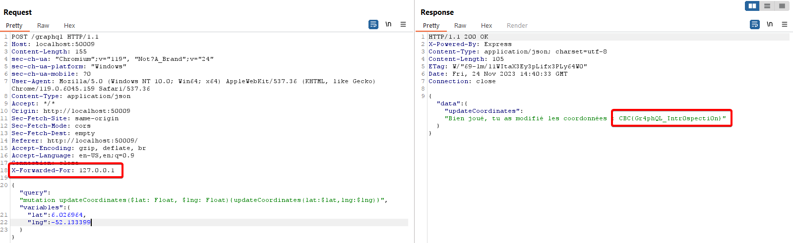Toggle word wrap in the Response panel

click(755, 24)
